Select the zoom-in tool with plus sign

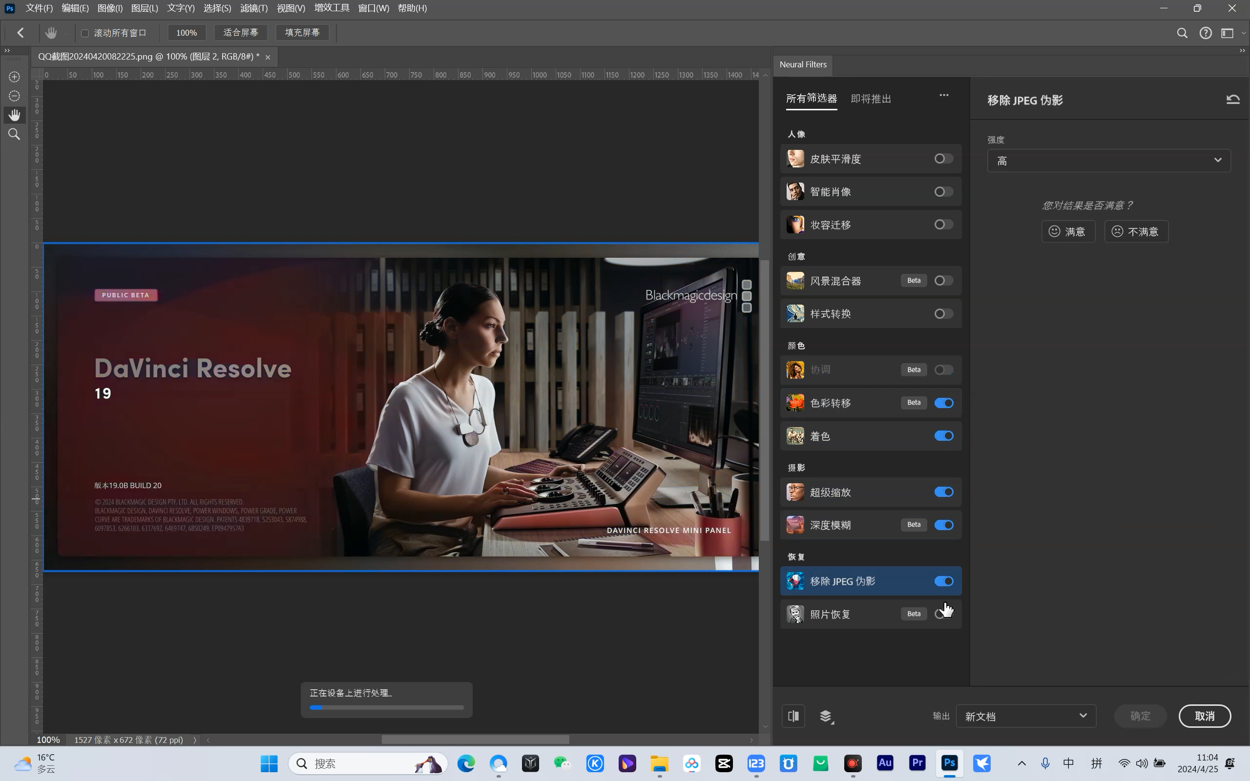point(14,77)
